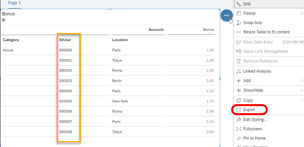Select IDUser cell 000000
Image resolution: width=304 pixels, height=147 pixels.
(x=66, y=50)
